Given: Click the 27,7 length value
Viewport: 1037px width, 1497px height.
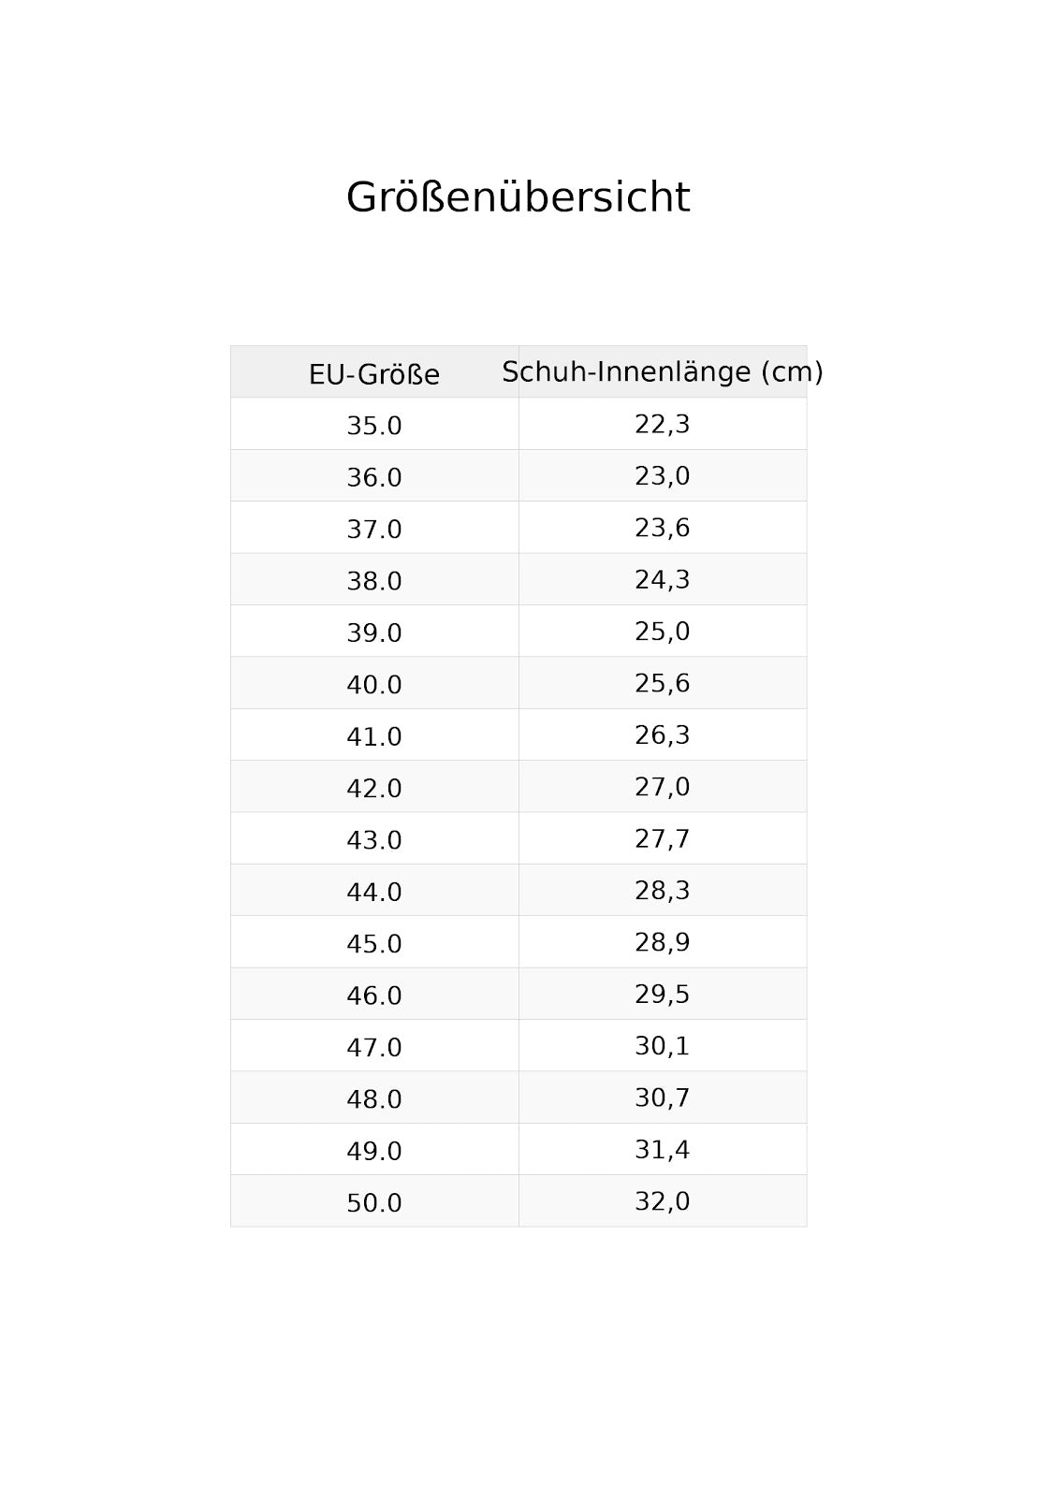Looking at the screenshot, I should pyautogui.click(x=663, y=838).
